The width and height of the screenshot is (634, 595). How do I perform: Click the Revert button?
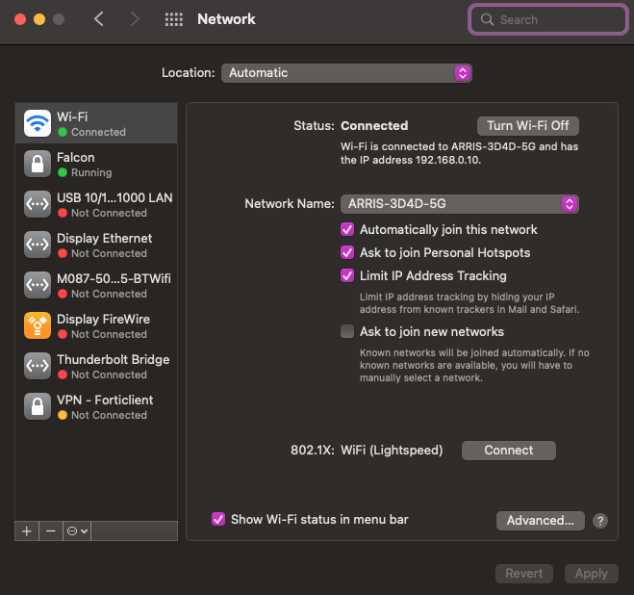tap(524, 574)
